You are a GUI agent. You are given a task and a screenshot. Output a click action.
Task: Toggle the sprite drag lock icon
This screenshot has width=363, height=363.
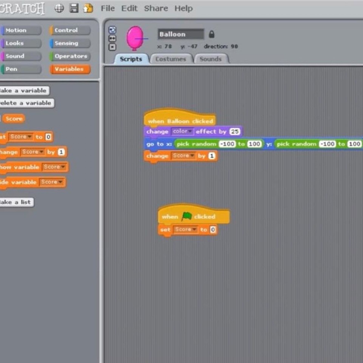tap(211, 34)
